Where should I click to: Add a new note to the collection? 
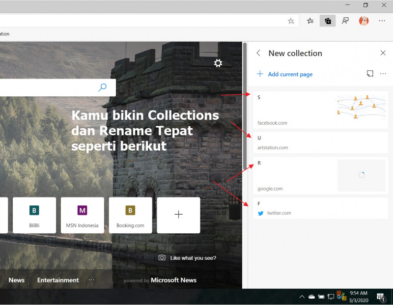point(370,74)
